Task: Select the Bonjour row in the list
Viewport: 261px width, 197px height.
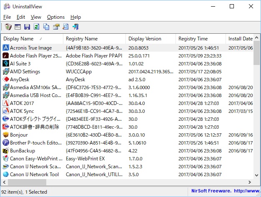Action: click(x=19, y=135)
